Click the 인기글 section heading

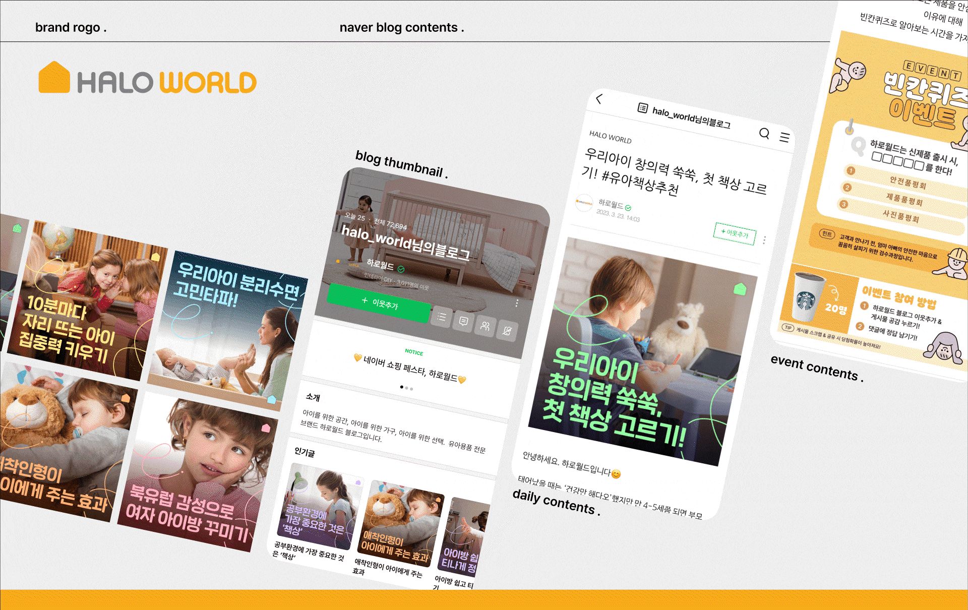[x=305, y=452]
